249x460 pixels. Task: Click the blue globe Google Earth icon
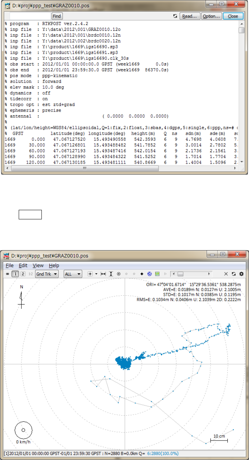click(150, 274)
